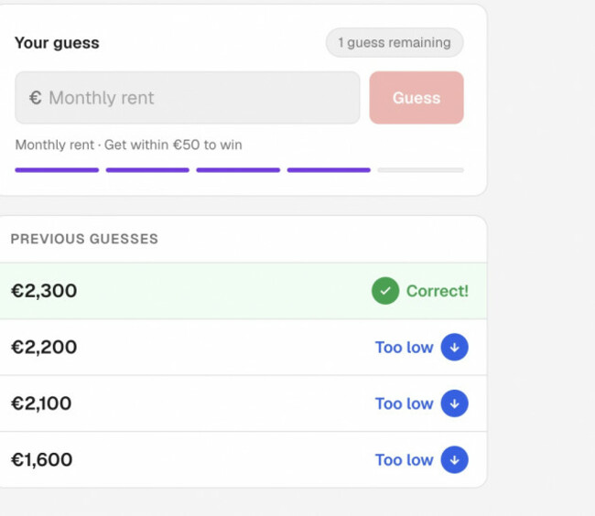Image resolution: width=595 pixels, height=516 pixels.
Task: Select the €2,300 guess amount
Action: 44,291
